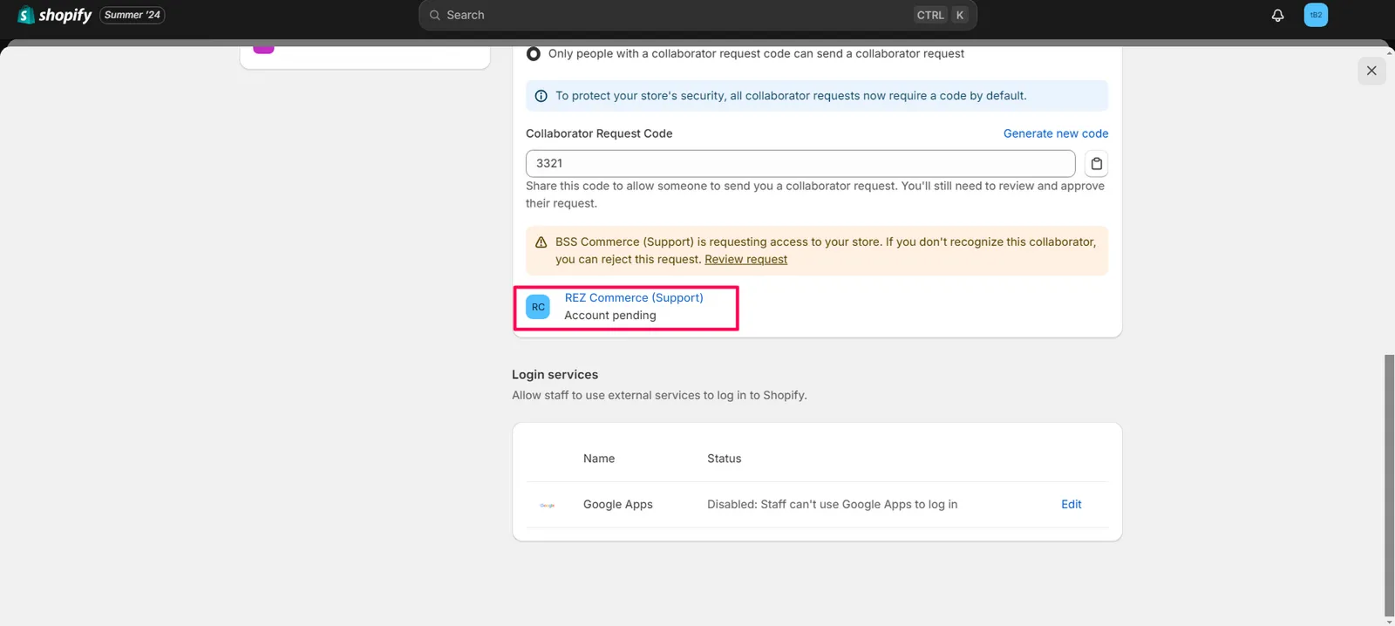Click the Collaborator Request Code field showing 3321
The width and height of the screenshot is (1395, 626).
coord(800,163)
